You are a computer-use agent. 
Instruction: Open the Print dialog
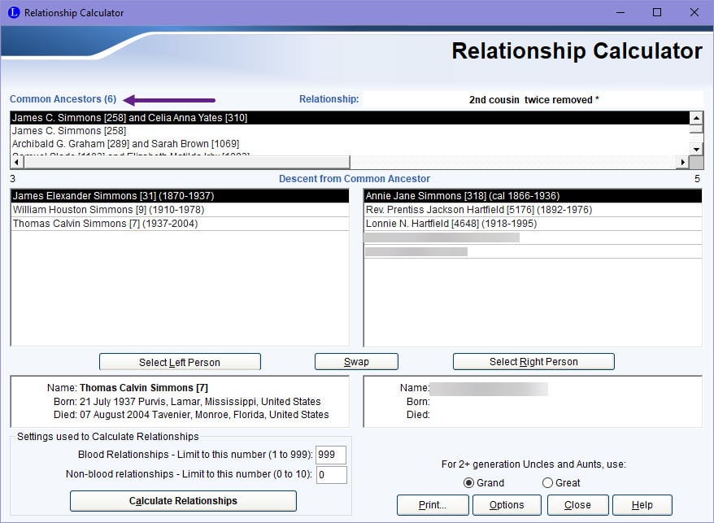433,504
